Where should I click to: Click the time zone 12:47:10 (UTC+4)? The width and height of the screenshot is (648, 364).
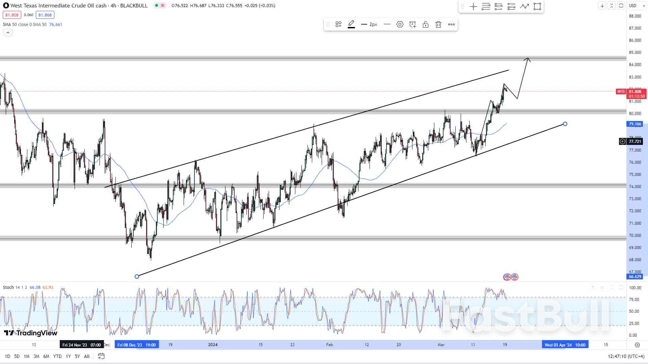(x=626, y=356)
